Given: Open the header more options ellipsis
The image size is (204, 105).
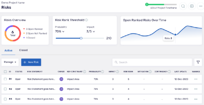Looking at the screenshot, I should (201, 6).
